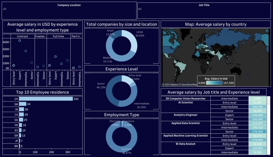Click the Contract column header in scatter chart

(x=22, y=37)
